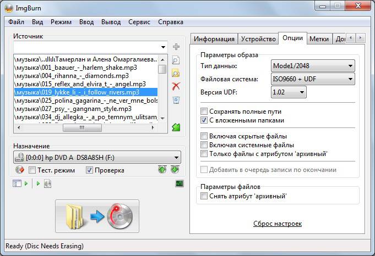Click the file list scroll left arrow
This screenshot has width=375, height=256.
[19, 127]
